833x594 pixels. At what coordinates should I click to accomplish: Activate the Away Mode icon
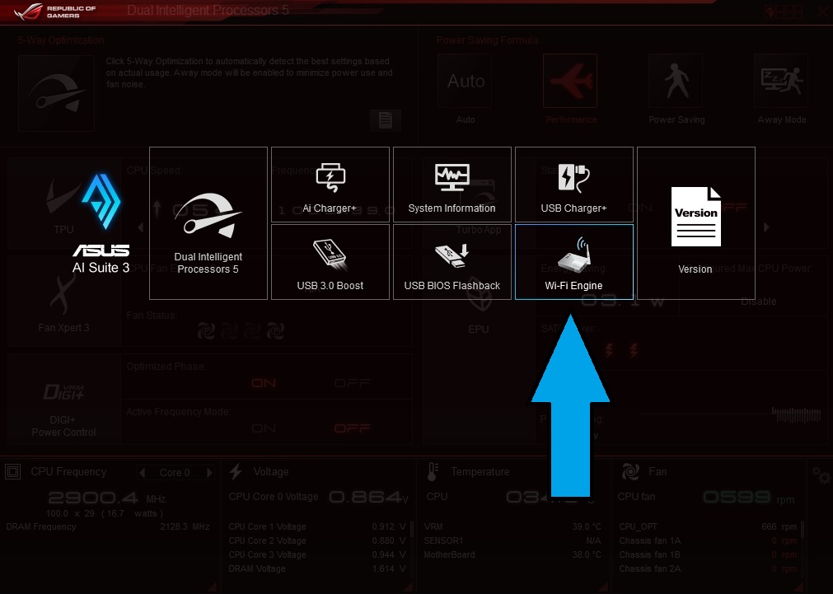click(x=781, y=82)
